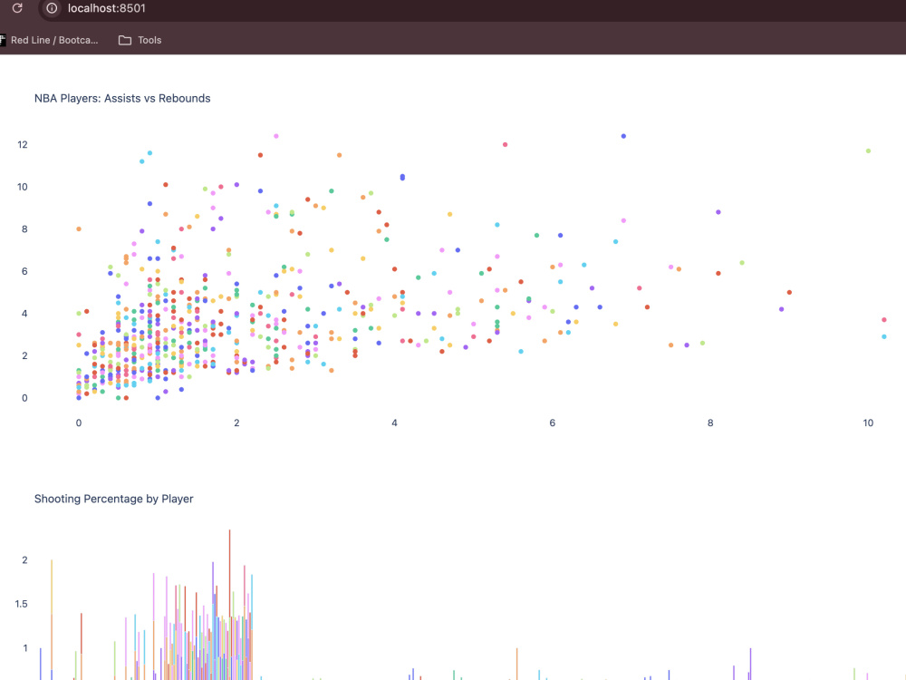Viewport: 906px width, 680px height.
Task: Click the scatter y-axis label 10
Action: point(23,187)
